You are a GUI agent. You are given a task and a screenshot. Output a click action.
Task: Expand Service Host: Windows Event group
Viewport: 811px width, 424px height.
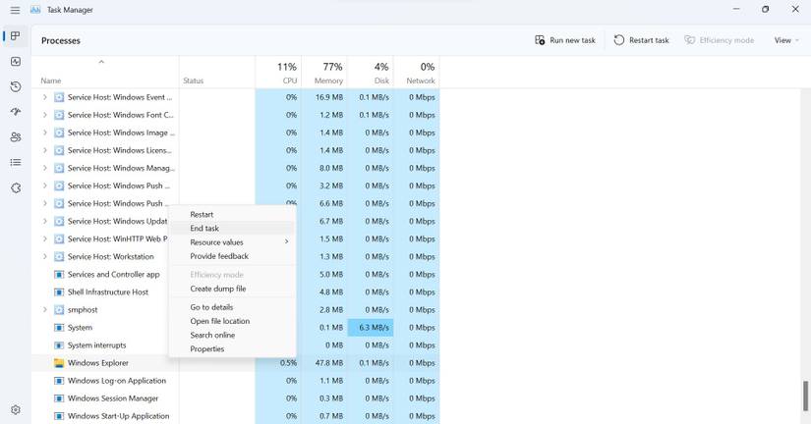pos(44,97)
